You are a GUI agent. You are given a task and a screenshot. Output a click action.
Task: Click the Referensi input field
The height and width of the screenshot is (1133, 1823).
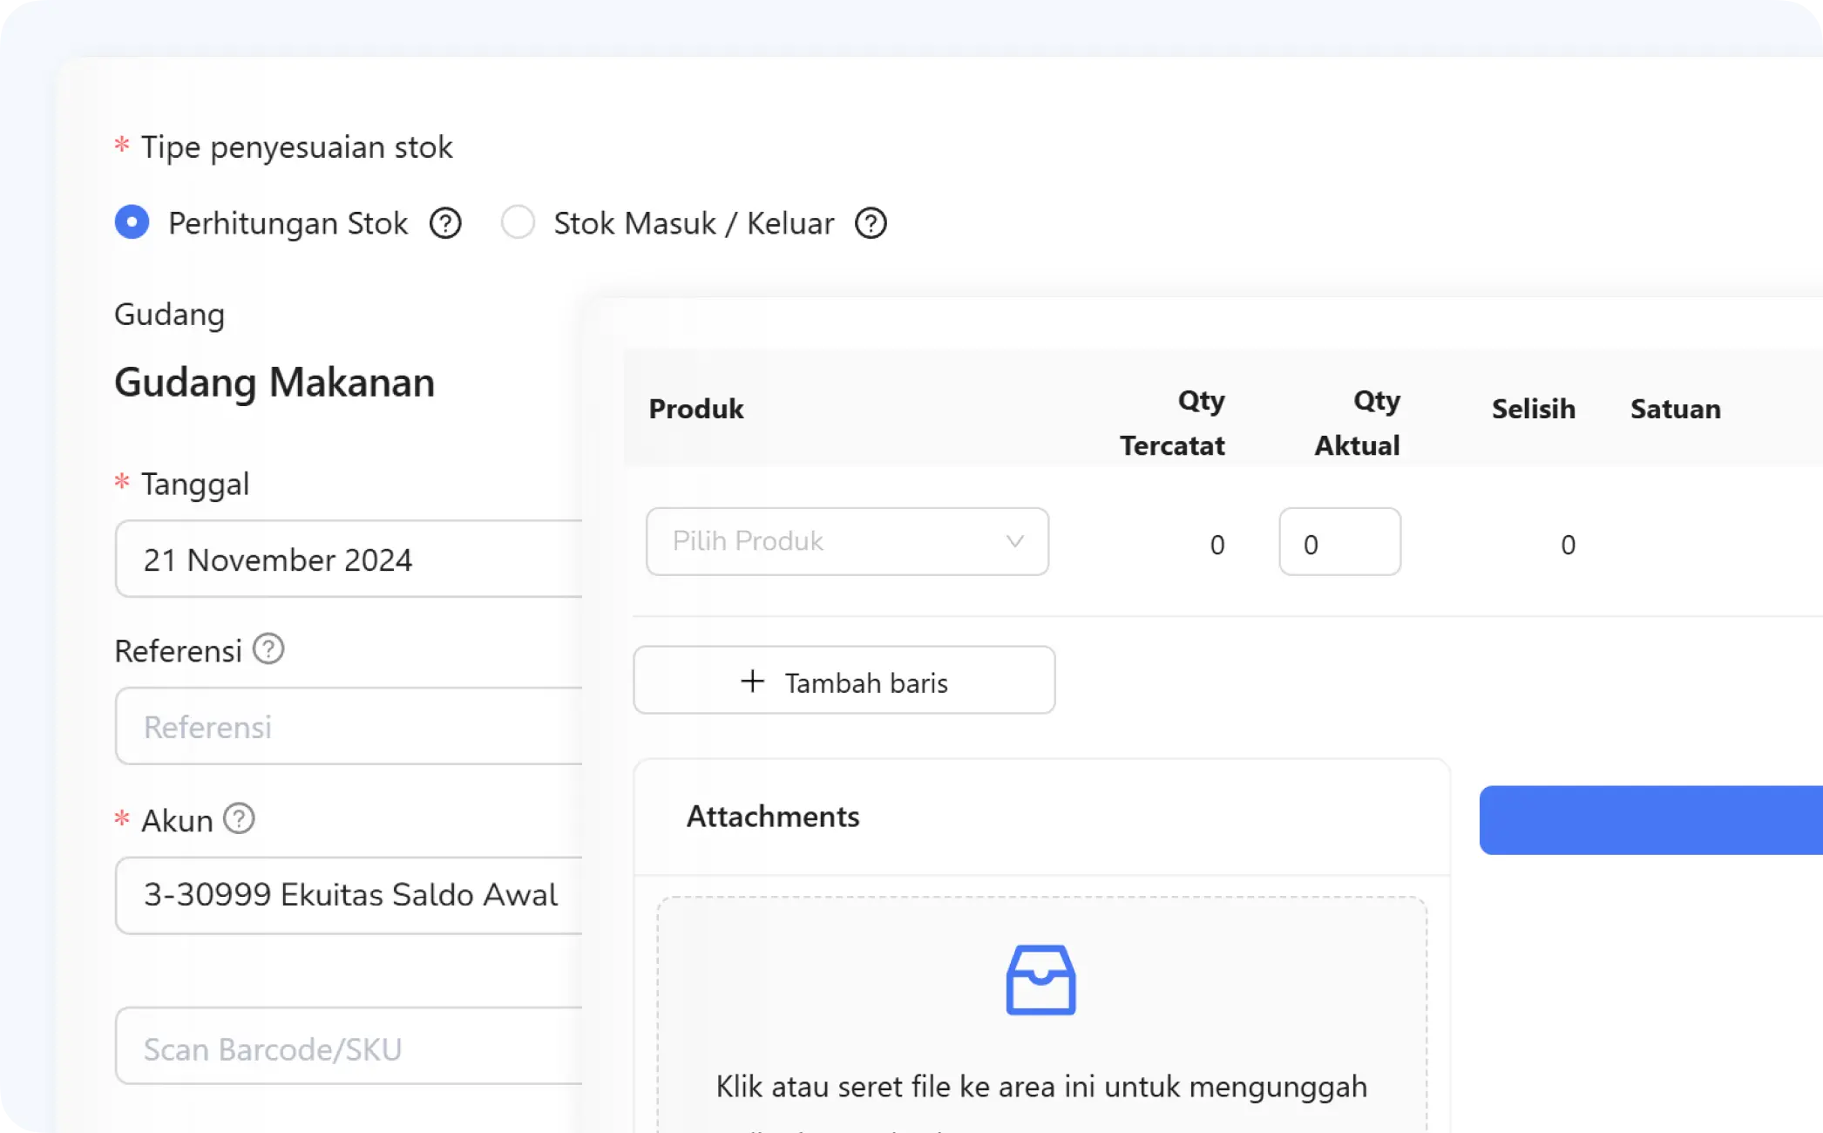coord(349,726)
